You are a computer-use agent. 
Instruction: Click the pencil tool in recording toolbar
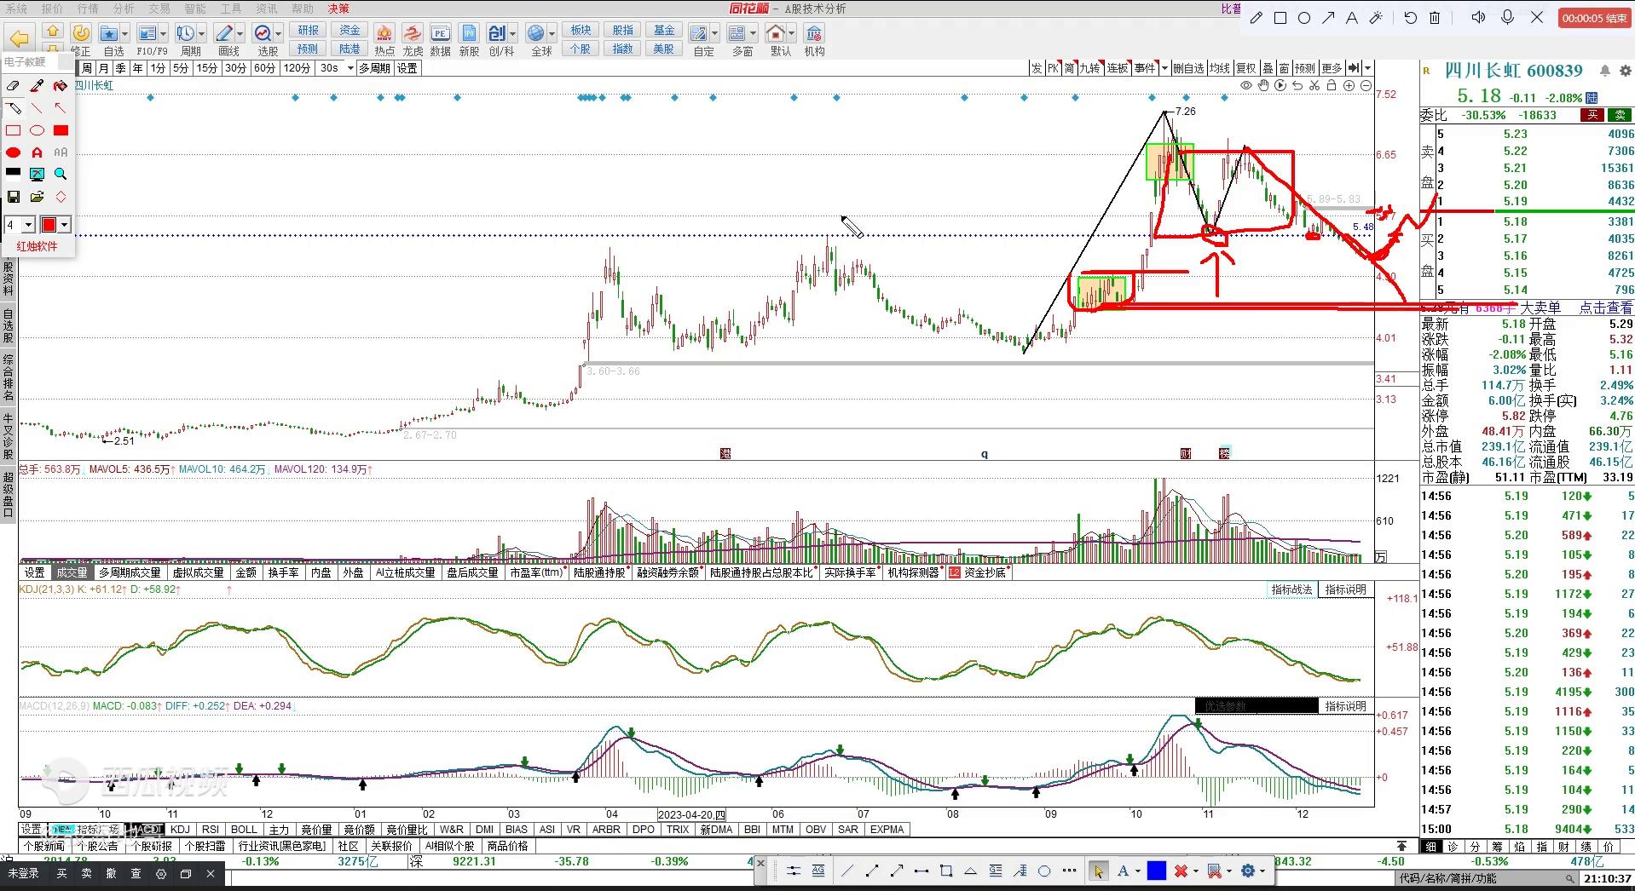pos(1256,18)
